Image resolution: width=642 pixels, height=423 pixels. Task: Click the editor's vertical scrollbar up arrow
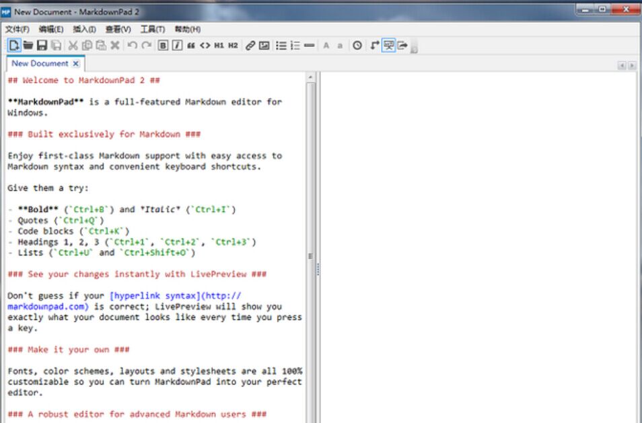coord(310,77)
